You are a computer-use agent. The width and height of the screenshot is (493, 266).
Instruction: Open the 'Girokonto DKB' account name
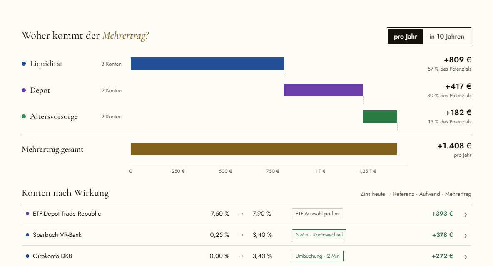pos(52,256)
